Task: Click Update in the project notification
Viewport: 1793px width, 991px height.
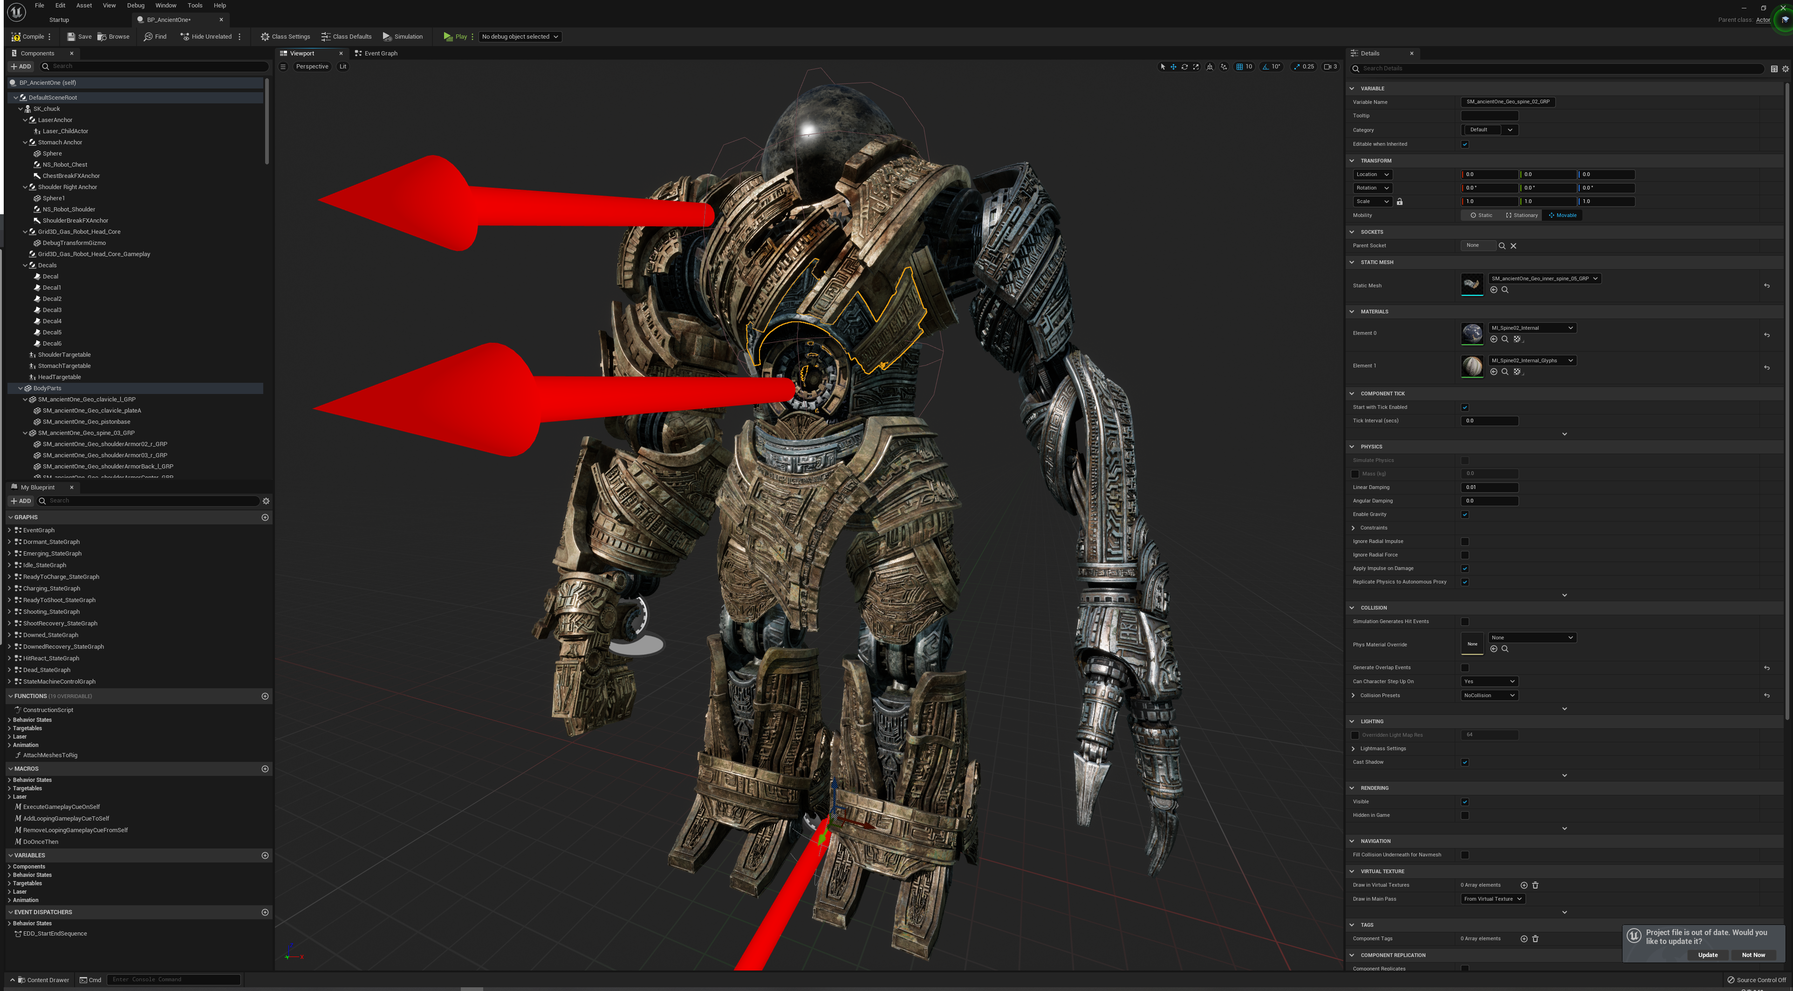Action: [1707, 955]
